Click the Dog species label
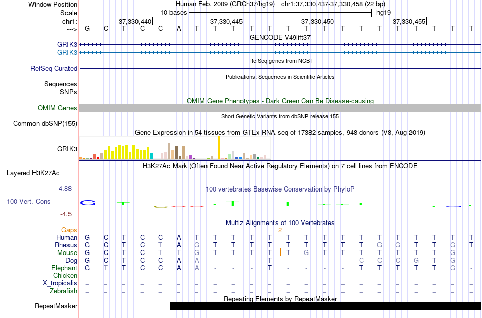This screenshot has width=482, height=318. pyautogui.click(x=72, y=261)
